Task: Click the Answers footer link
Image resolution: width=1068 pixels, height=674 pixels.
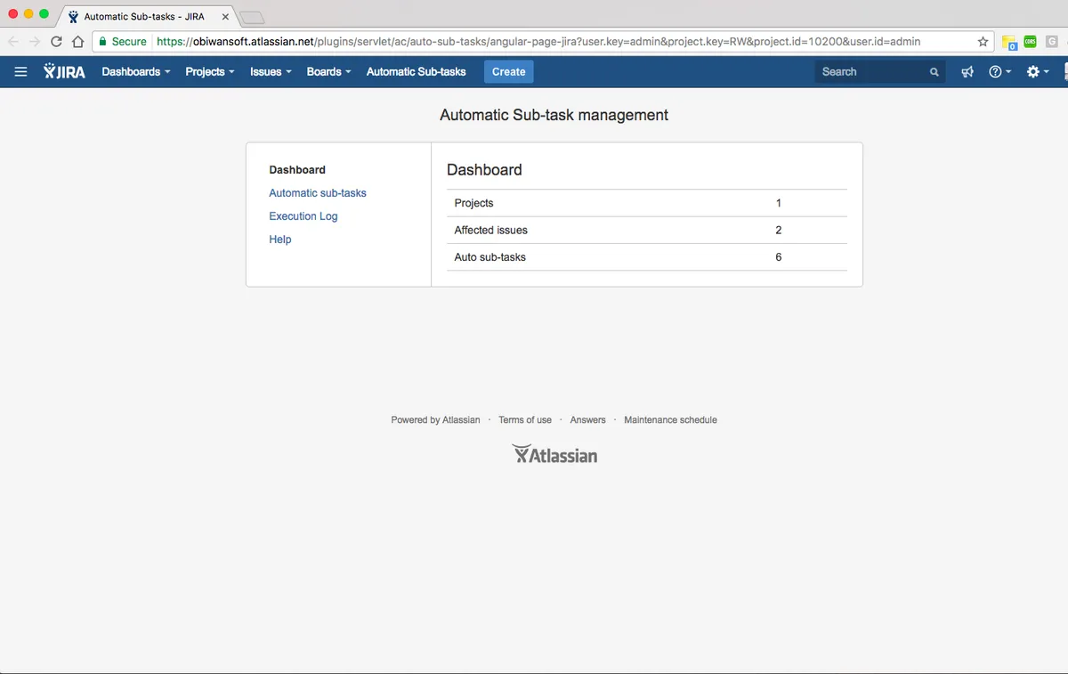Action: 587,419
